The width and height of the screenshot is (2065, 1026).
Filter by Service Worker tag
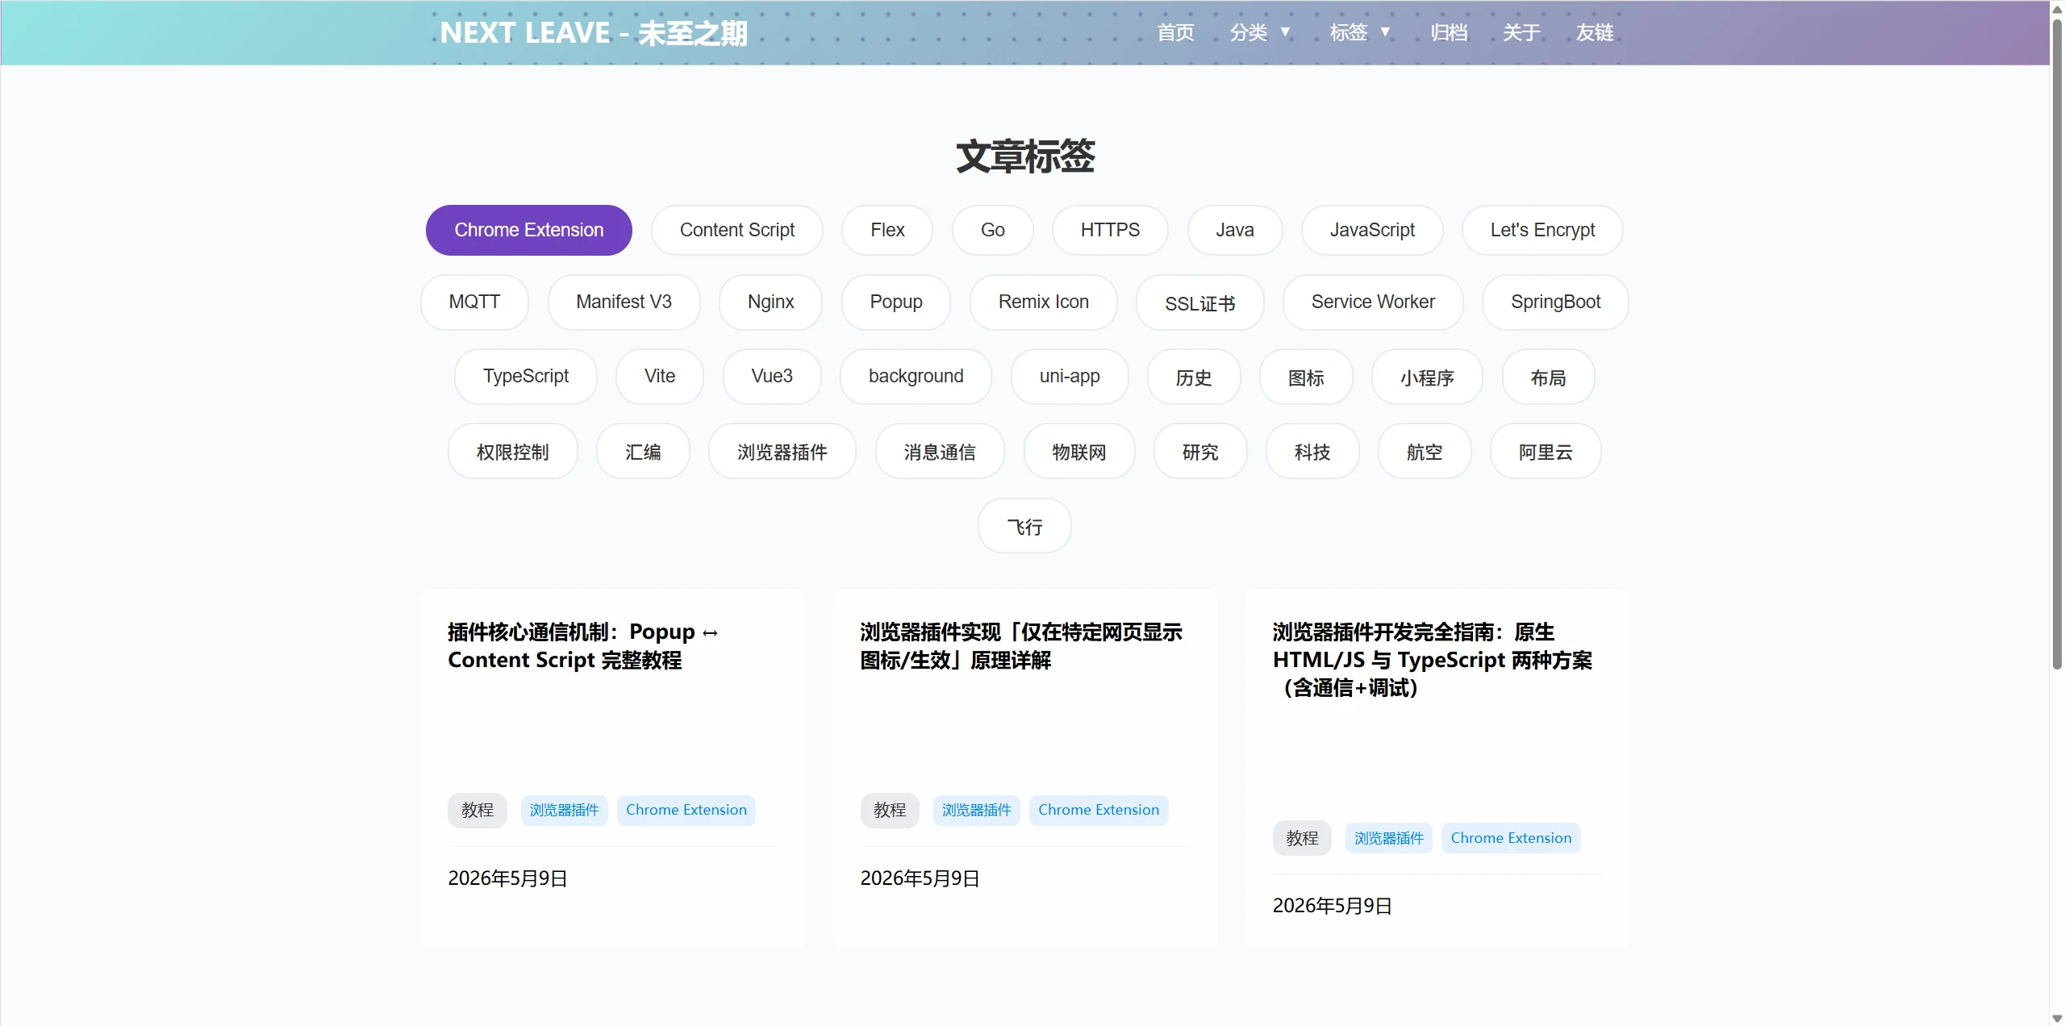(x=1373, y=302)
